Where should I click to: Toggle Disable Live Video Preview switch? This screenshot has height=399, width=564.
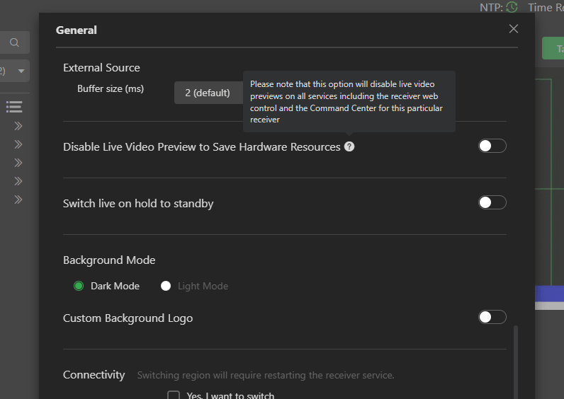pyautogui.click(x=492, y=146)
